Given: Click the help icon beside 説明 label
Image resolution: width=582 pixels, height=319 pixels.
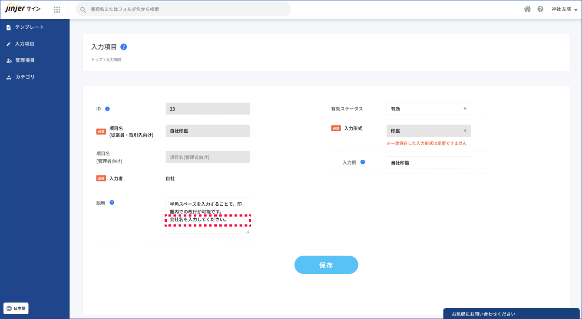Looking at the screenshot, I should [112, 202].
